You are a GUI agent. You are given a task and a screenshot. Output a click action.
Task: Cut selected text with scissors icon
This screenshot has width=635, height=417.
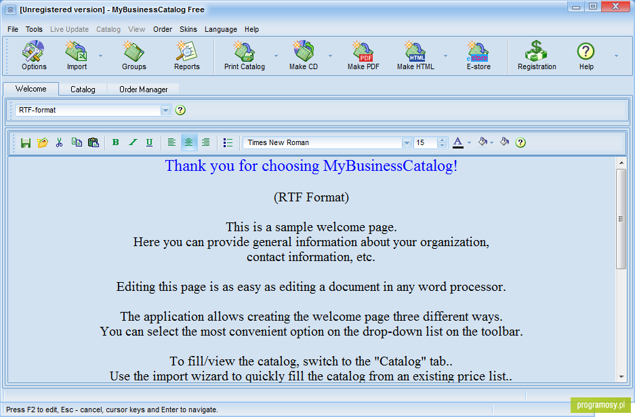click(x=60, y=142)
